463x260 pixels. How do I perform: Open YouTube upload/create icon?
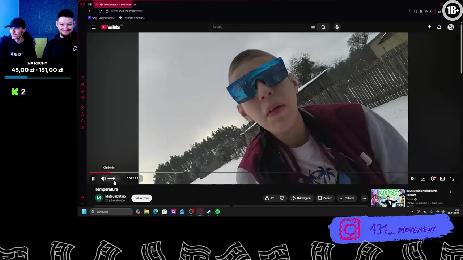click(429, 27)
